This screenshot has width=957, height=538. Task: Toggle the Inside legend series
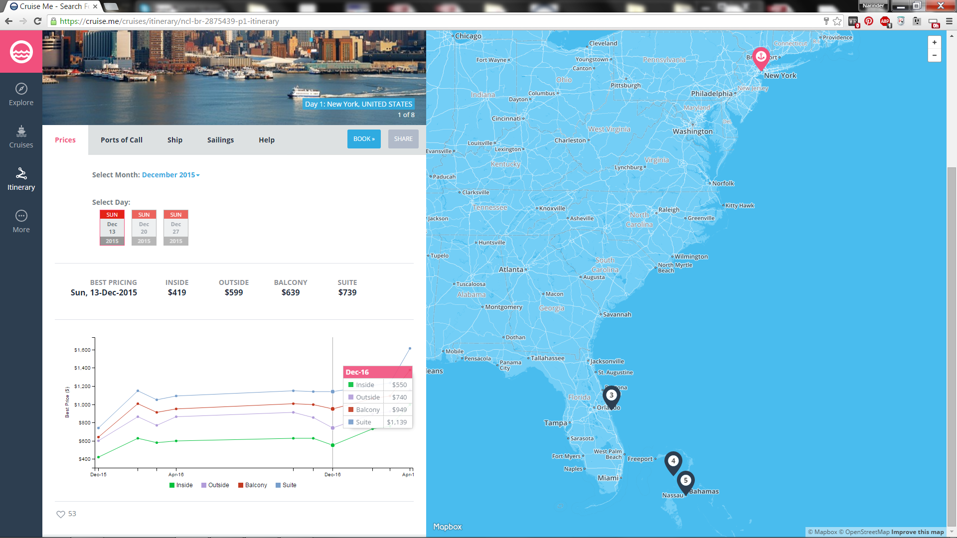click(181, 485)
